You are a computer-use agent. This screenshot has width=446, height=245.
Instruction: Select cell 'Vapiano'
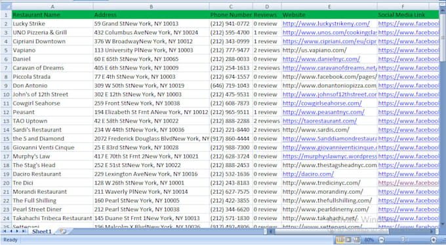click(x=52, y=50)
